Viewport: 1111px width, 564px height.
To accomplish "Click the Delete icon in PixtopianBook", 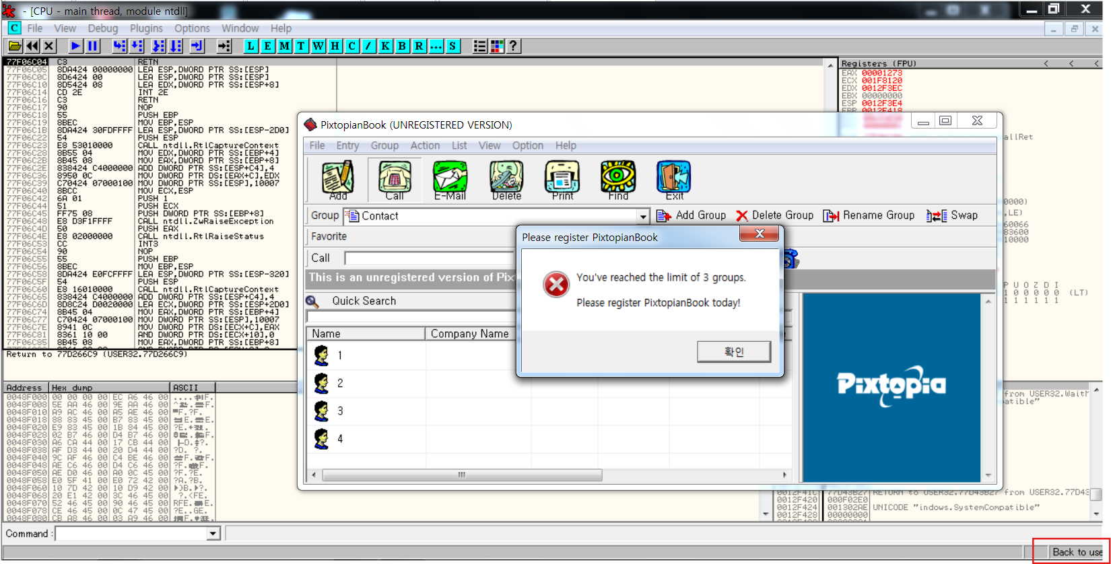I will point(506,180).
